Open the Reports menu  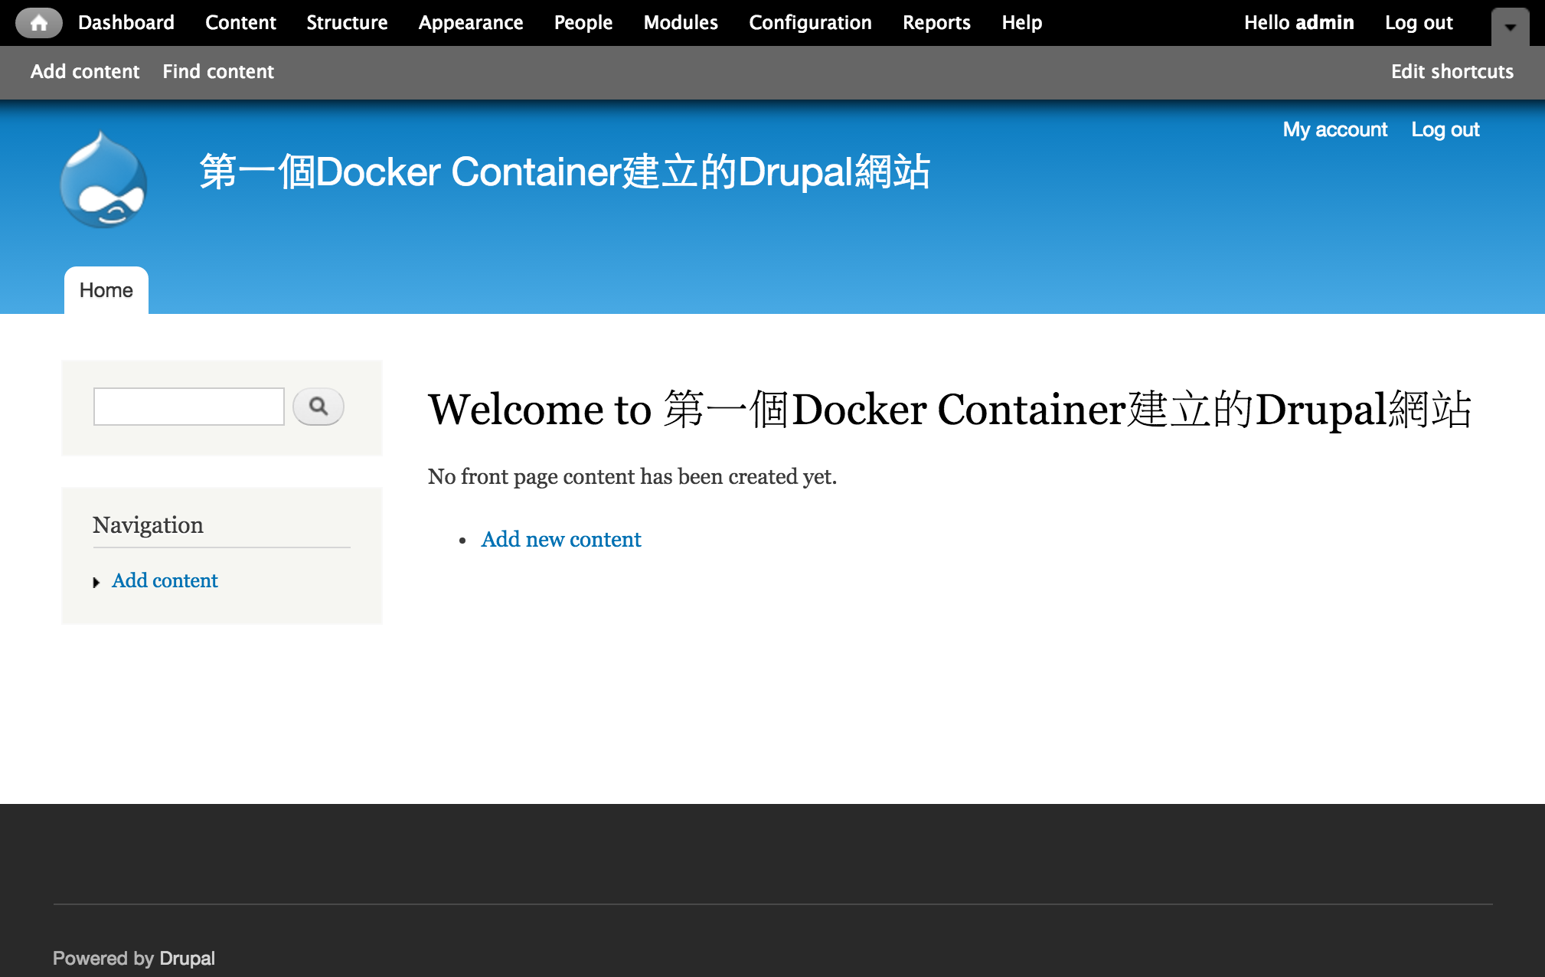tap(936, 23)
